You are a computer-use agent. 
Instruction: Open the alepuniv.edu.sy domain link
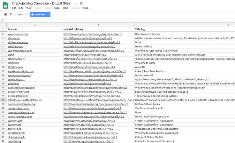coord(16,59)
